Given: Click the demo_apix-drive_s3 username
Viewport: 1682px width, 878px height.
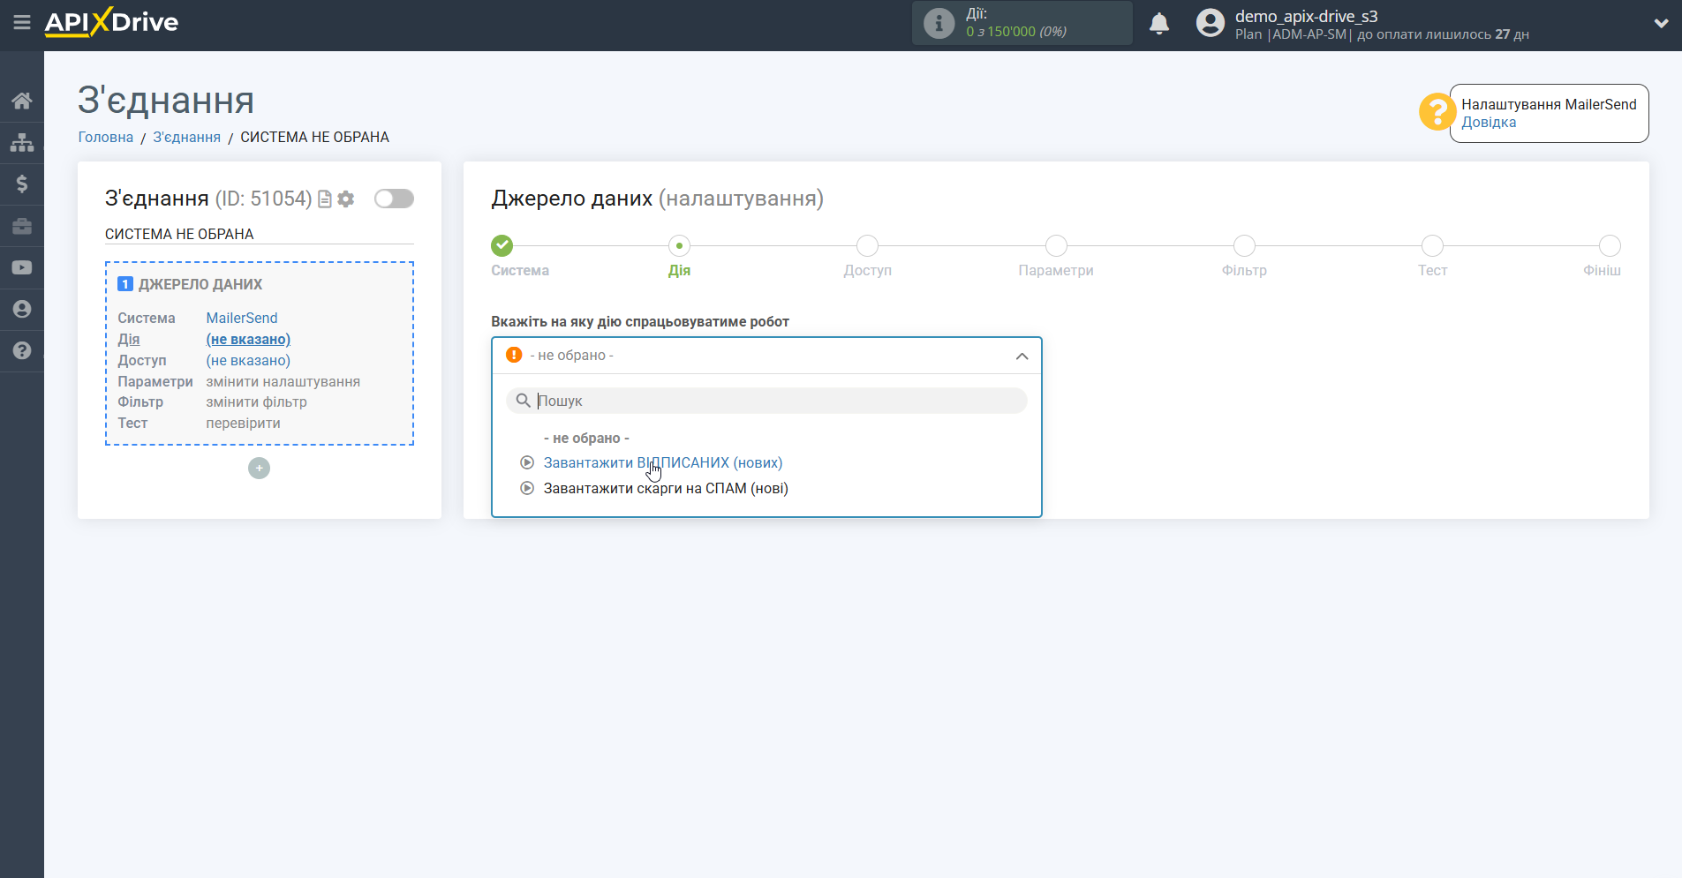Looking at the screenshot, I should [x=1307, y=16].
